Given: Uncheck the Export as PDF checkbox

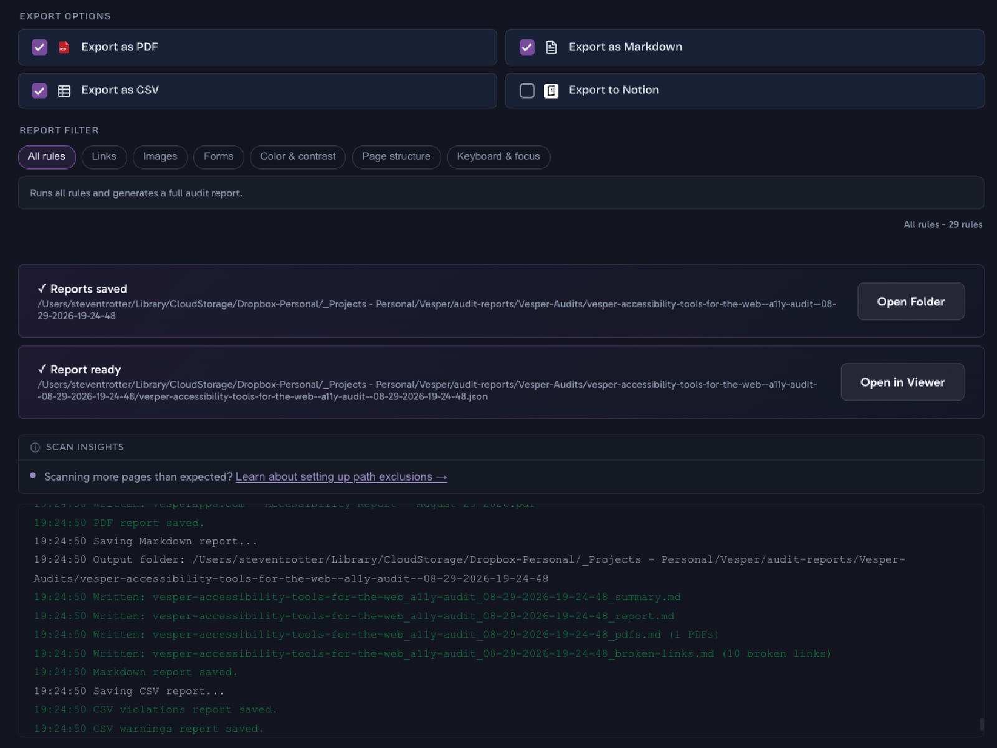Looking at the screenshot, I should coord(39,47).
